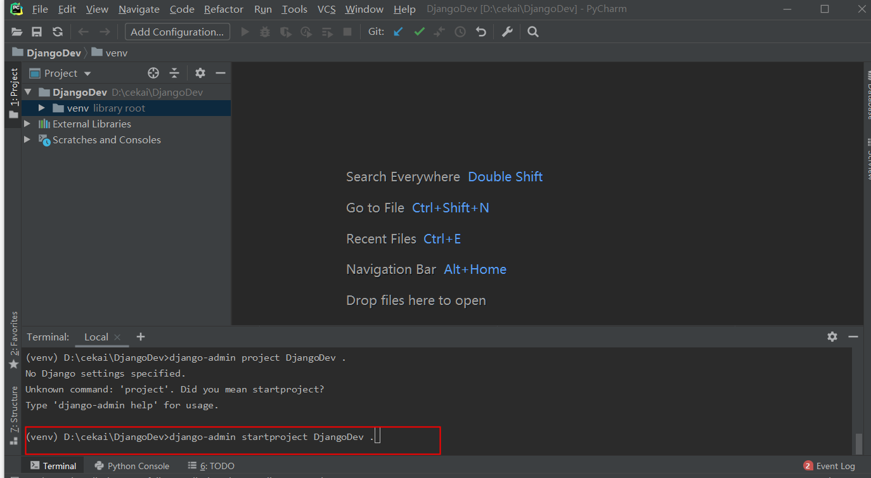Revert changes with the undo arrow icon
The width and height of the screenshot is (871, 478).
481,32
